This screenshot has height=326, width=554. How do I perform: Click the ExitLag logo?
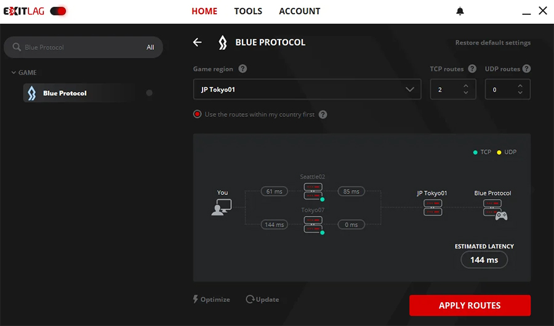click(24, 11)
